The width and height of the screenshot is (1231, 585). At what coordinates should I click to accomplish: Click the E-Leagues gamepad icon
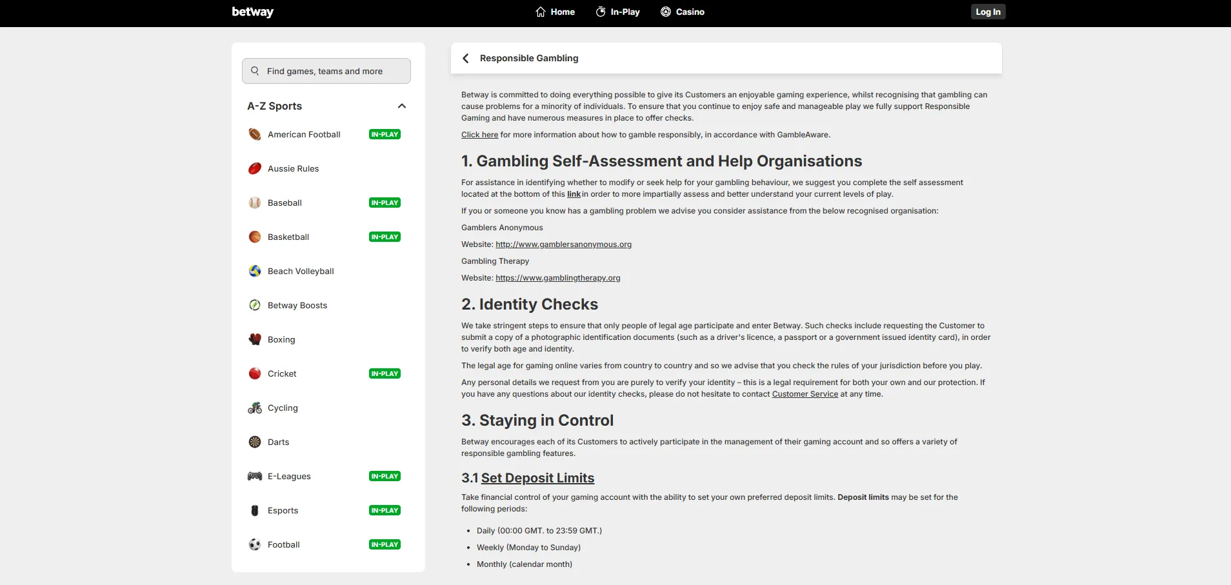255,476
